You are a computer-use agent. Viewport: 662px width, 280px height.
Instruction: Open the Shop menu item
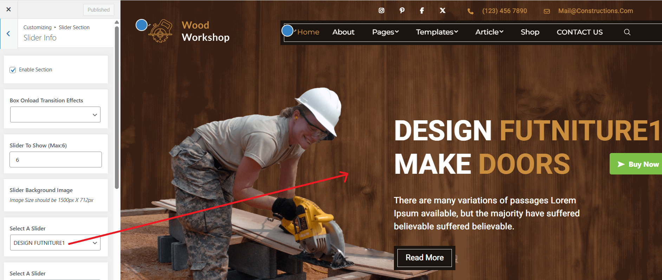(530, 32)
